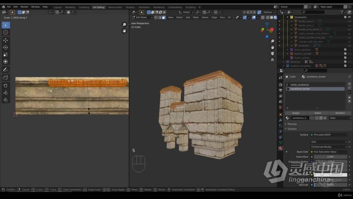
Task: Open the Tool properties tab
Action: tap(281, 78)
